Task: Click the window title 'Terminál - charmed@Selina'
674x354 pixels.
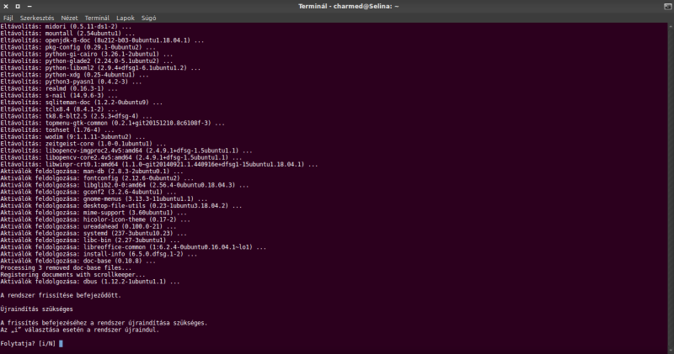Action: coord(336,6)
